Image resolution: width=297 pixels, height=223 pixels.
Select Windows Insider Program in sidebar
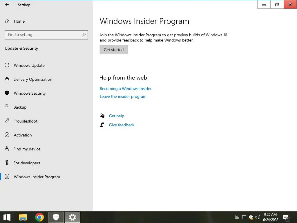(x=37, y=177)
